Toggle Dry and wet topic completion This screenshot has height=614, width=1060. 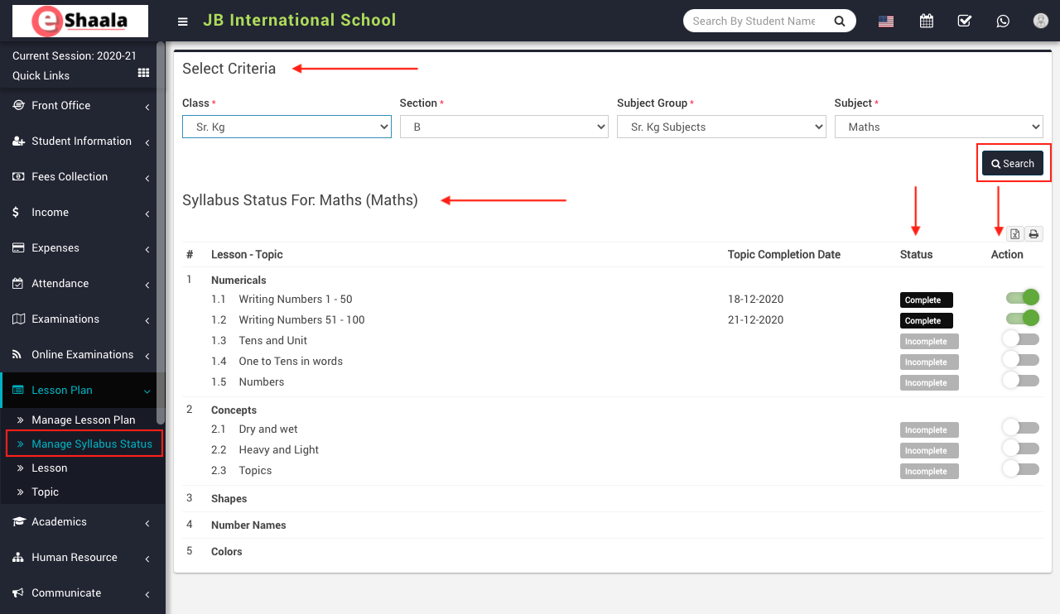coord(1020,427)
